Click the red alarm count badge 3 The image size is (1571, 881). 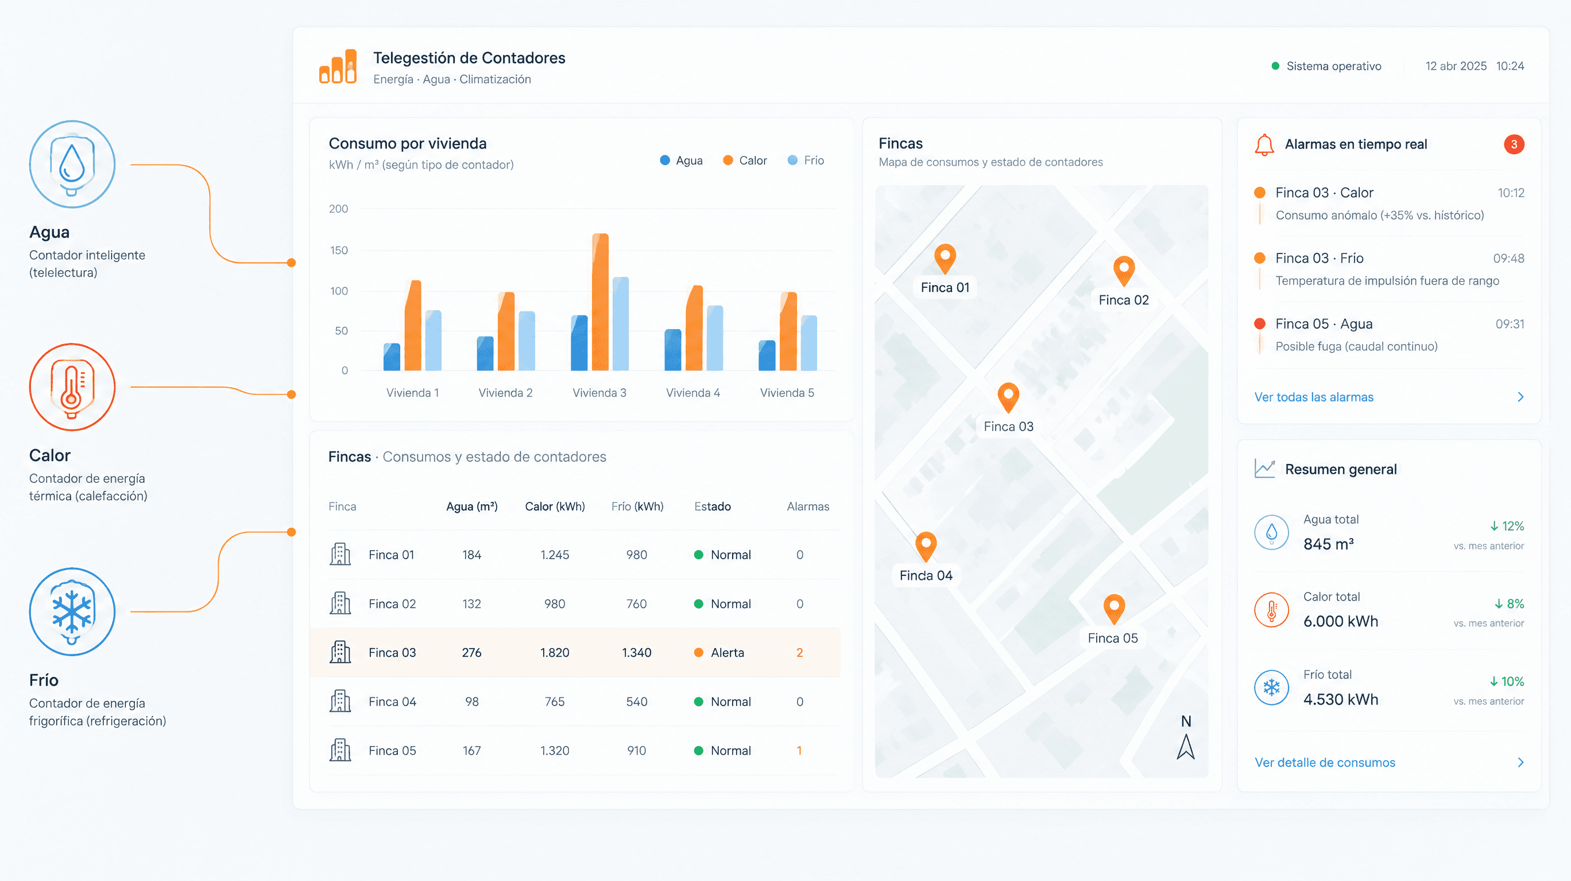pyautogui.click(x=1514, y=145)
